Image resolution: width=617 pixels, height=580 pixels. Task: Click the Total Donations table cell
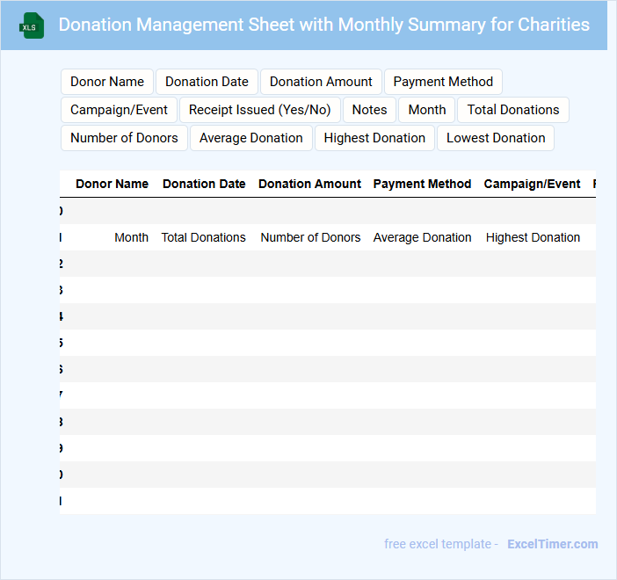(x=203, y=237)
